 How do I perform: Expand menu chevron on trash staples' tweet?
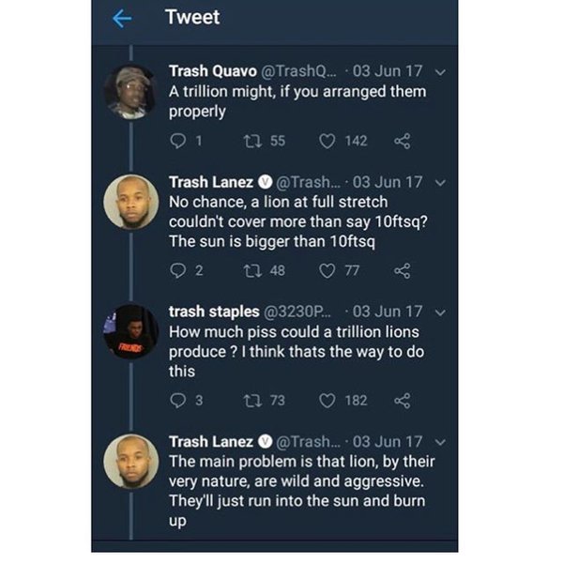(441, 312)
